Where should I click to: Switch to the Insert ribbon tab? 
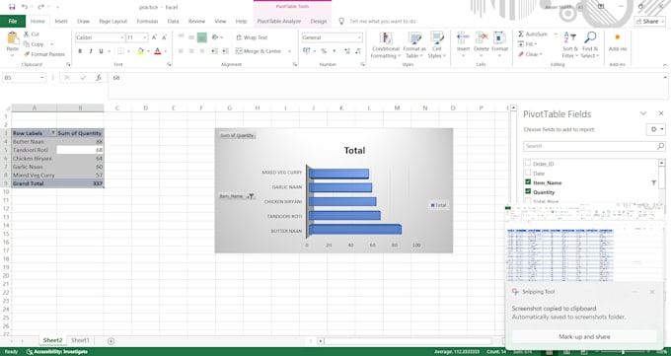click(61, 21)
